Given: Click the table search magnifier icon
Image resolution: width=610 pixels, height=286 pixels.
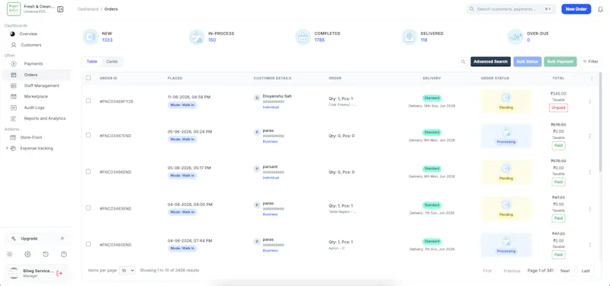Looking at the screenshot, I should coord(463,62).
